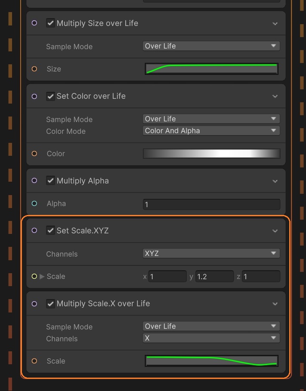Image resolution: width=306 pixels, height=391 pixels.
Task: Click the Alpha input port circle
Action: (34, 204)
